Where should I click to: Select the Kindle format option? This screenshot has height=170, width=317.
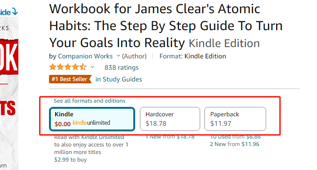coord(92,119)
